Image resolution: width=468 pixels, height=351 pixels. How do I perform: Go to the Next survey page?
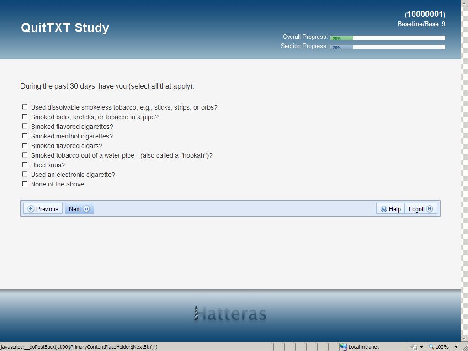[80, 208]
